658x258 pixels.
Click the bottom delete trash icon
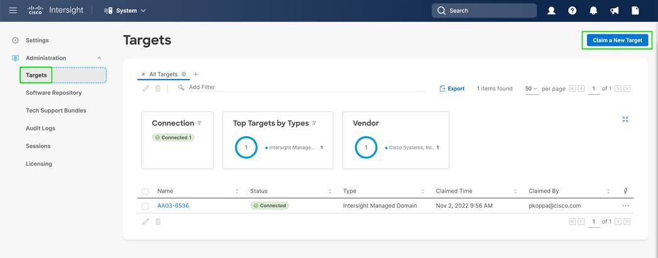[x=158, y=222]
